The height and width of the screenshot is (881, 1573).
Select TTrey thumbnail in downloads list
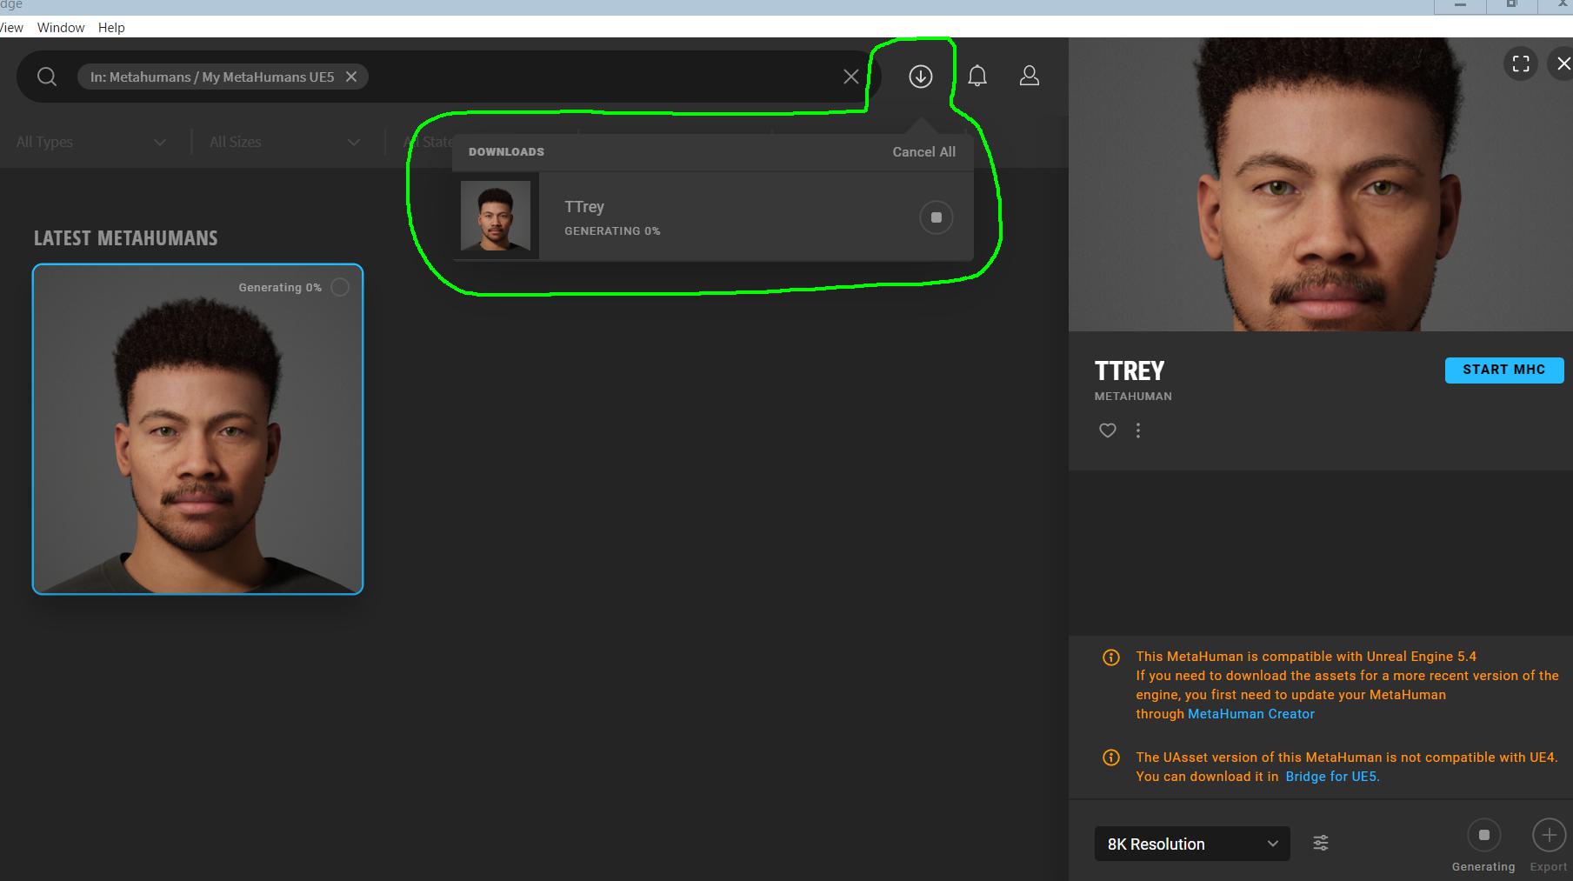point(496,216)
